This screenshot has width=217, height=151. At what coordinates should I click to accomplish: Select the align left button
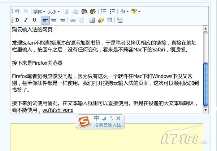click(45, 20)
